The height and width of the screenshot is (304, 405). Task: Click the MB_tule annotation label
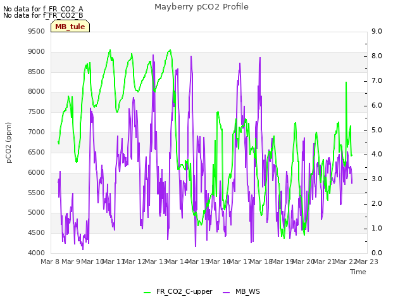pyautogui.click(x=70, y=27)
